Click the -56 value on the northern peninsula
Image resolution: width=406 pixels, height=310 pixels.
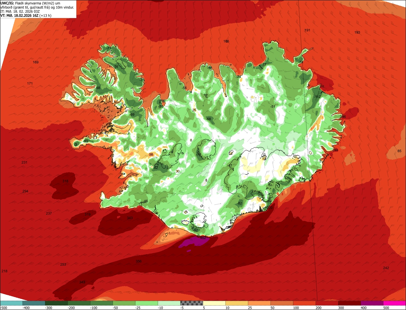[184, 88]
